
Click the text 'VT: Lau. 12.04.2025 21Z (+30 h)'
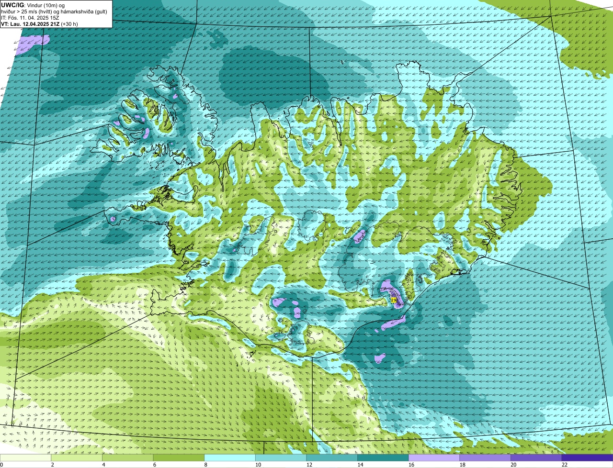click(40, 24)
